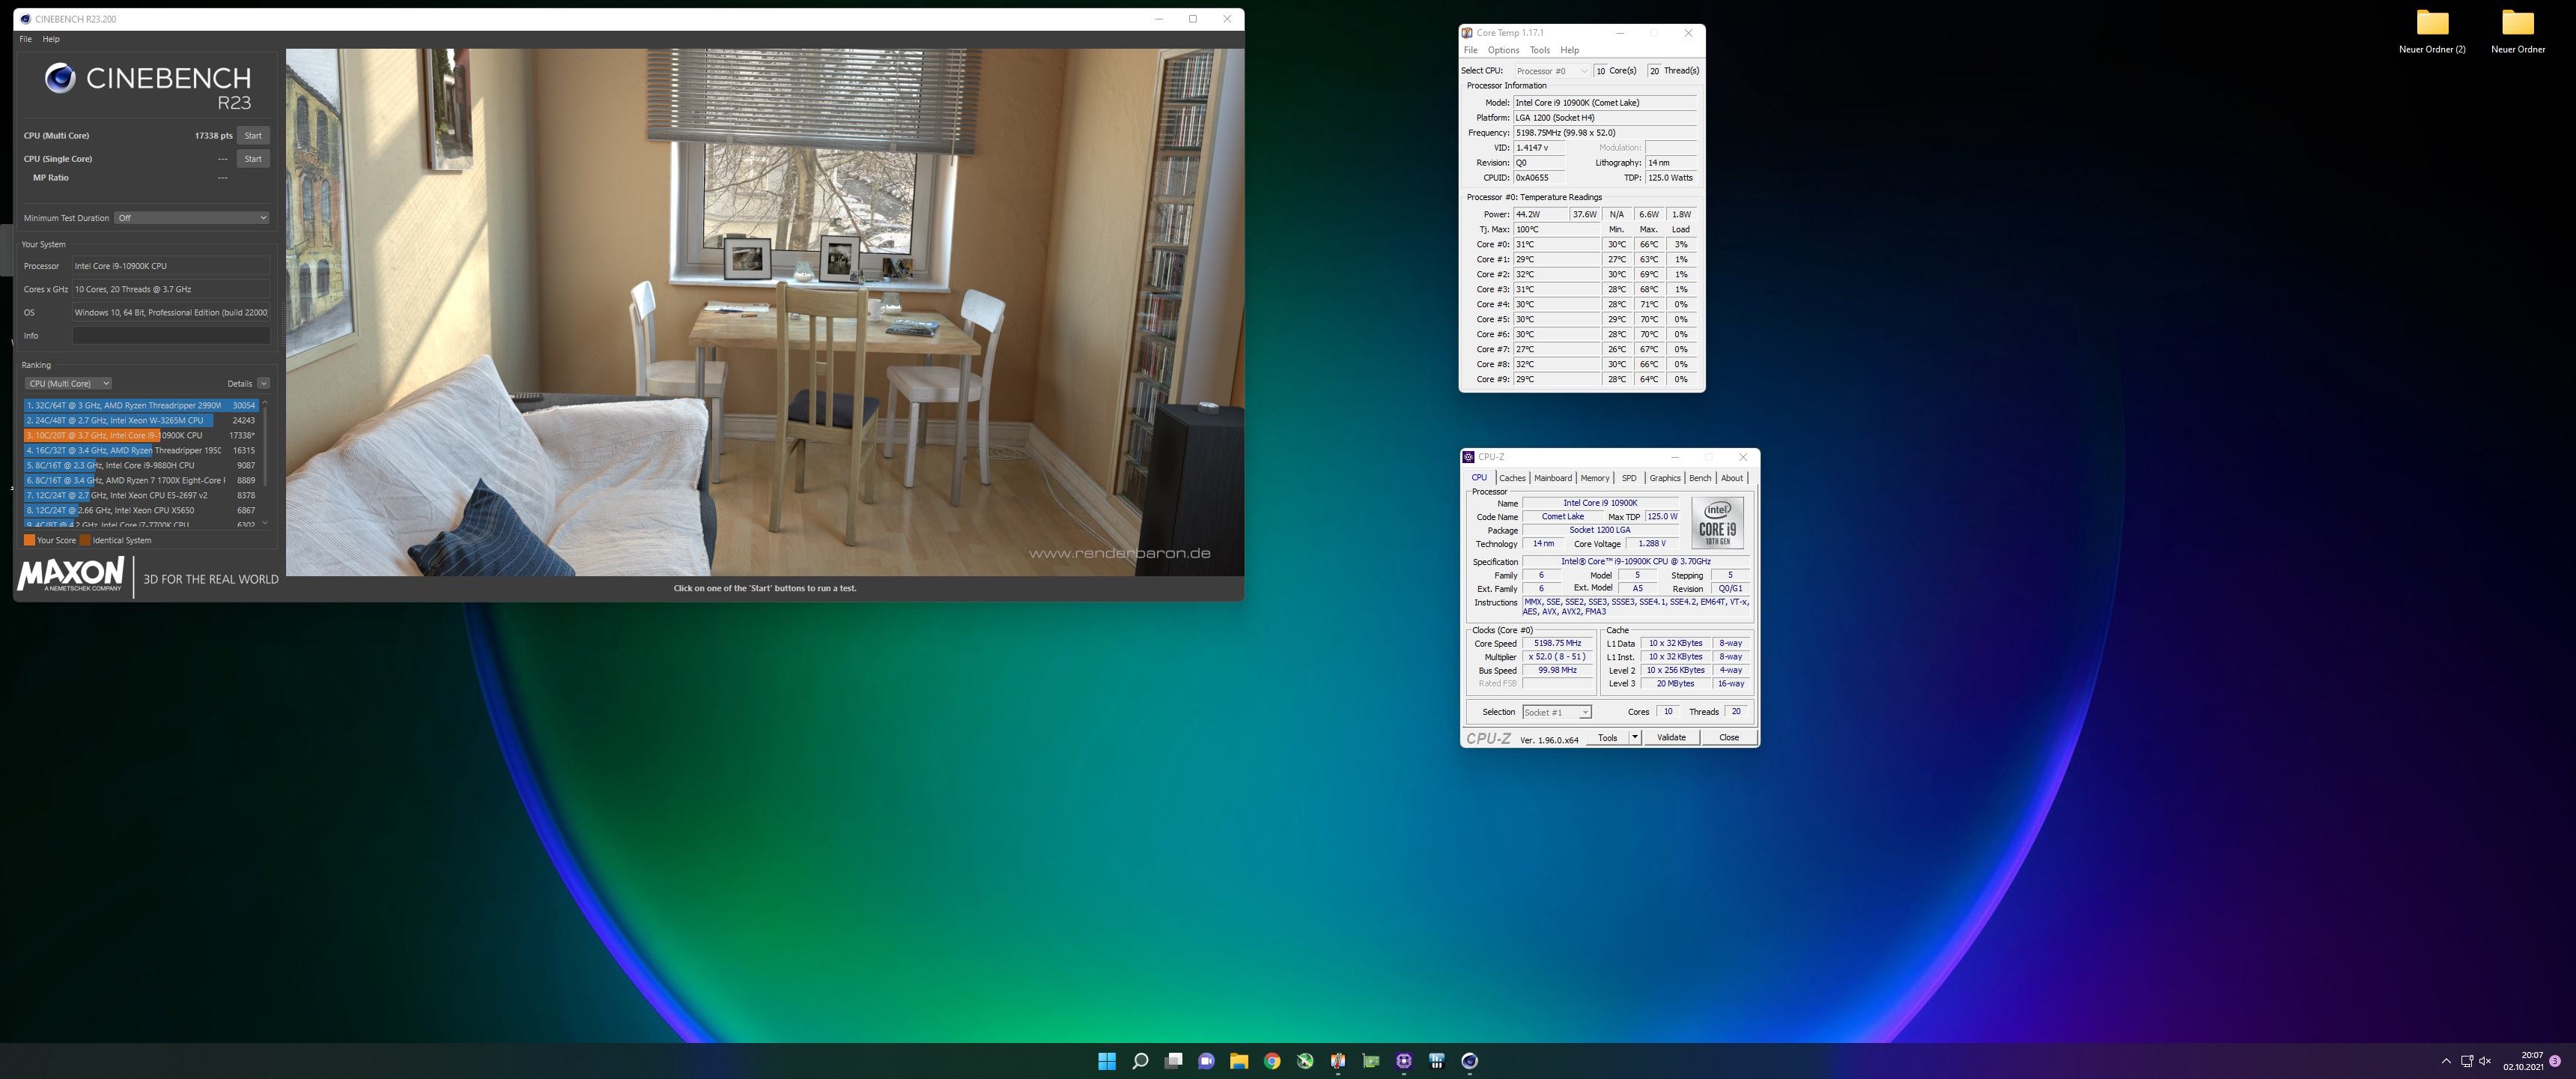This screenshot has height=1079, width=2576.
Task: Open the Options menu in Core Temp
Action: (x=1503, y=50)
